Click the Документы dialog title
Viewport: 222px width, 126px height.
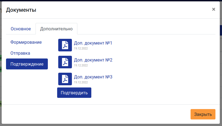[x=21, y=10]
